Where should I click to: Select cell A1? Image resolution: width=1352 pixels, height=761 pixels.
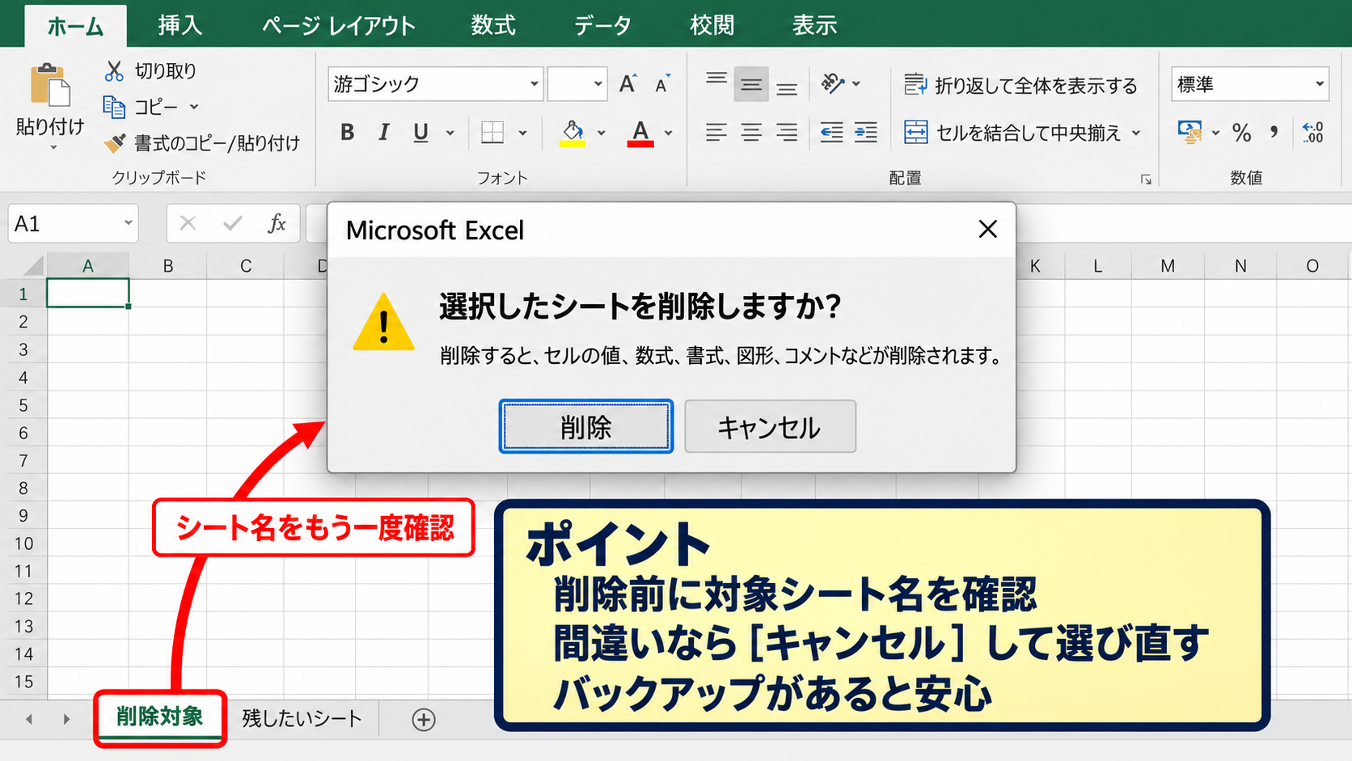[87, 293]
